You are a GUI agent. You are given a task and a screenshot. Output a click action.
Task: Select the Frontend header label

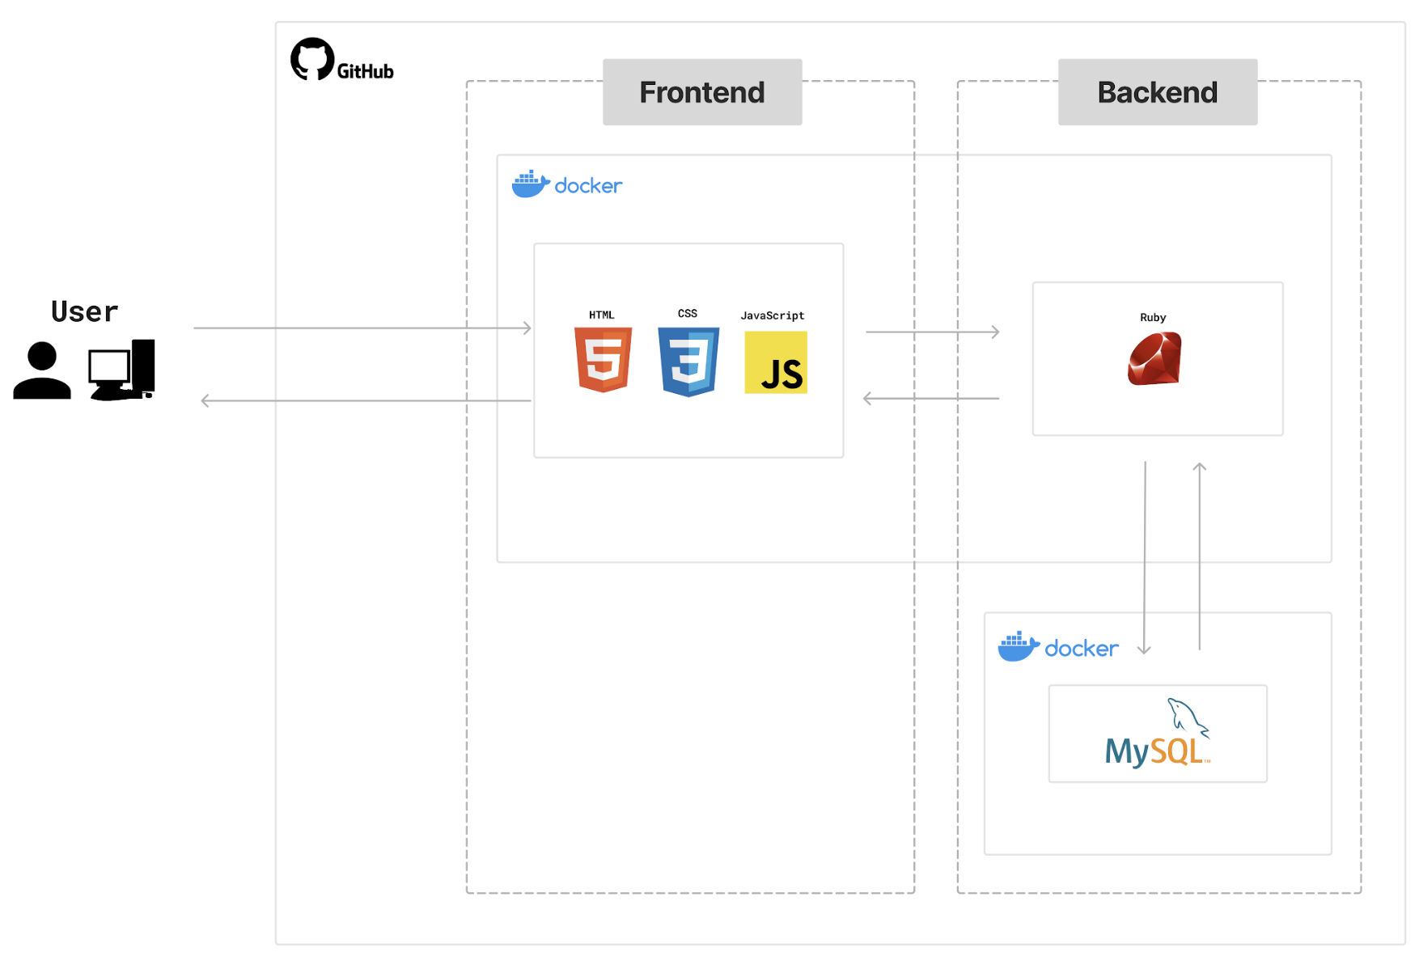(702, 92)
